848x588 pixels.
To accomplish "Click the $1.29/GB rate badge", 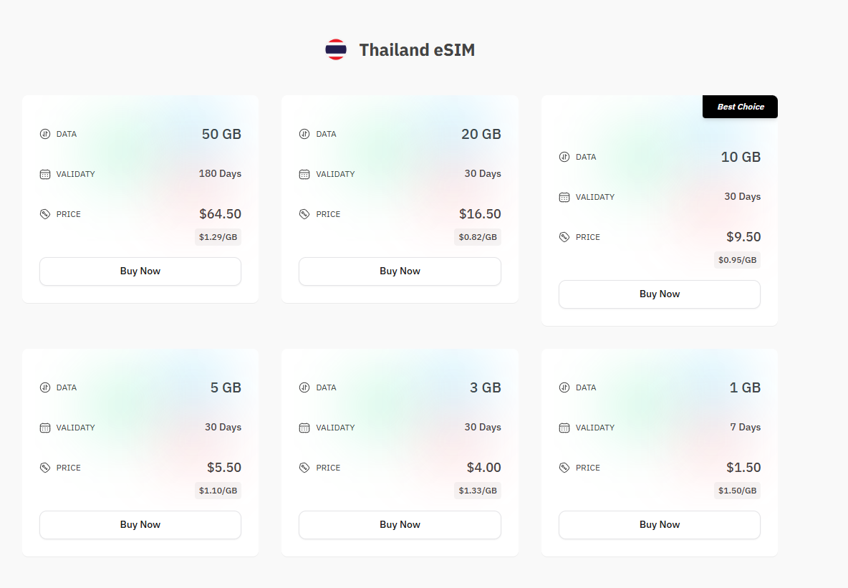I will [218, 236].
